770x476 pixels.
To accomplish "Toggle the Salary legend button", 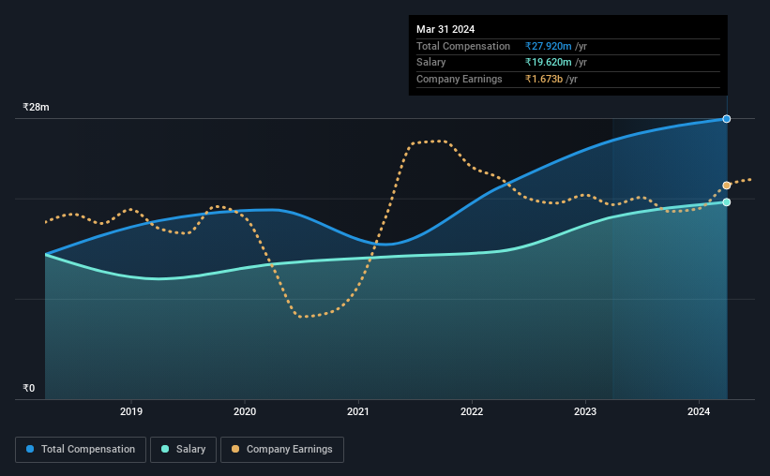I will [183, 450].
